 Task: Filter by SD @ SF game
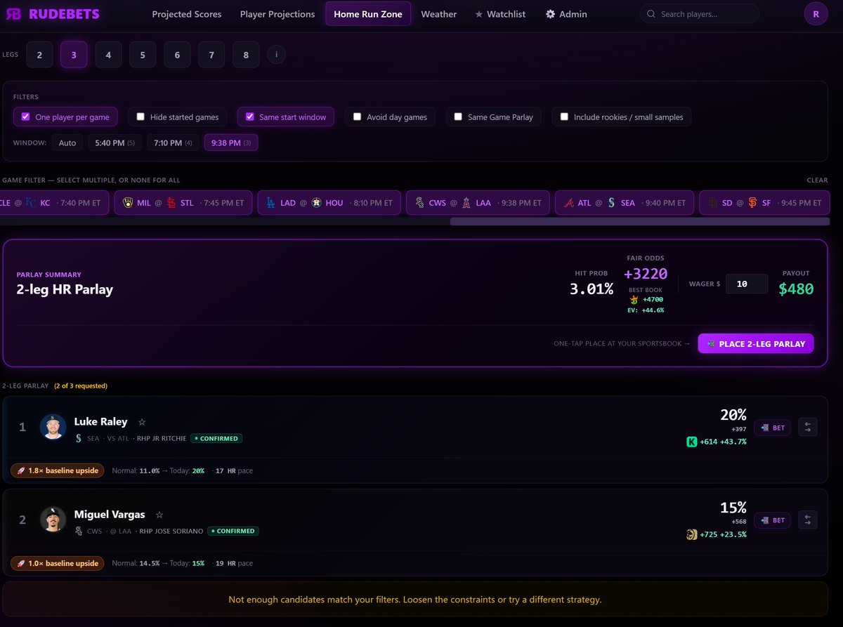[x=766, y=203]
